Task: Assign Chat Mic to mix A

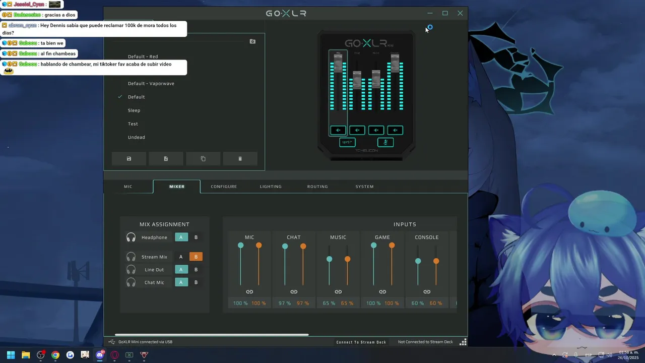Action: coord(181,282)
